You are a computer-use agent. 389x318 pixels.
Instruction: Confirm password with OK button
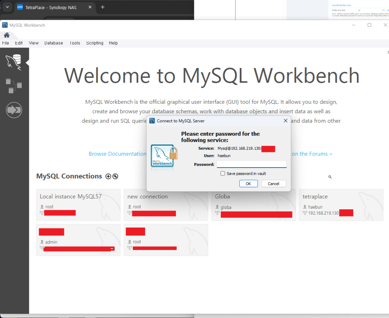point(248,184)
